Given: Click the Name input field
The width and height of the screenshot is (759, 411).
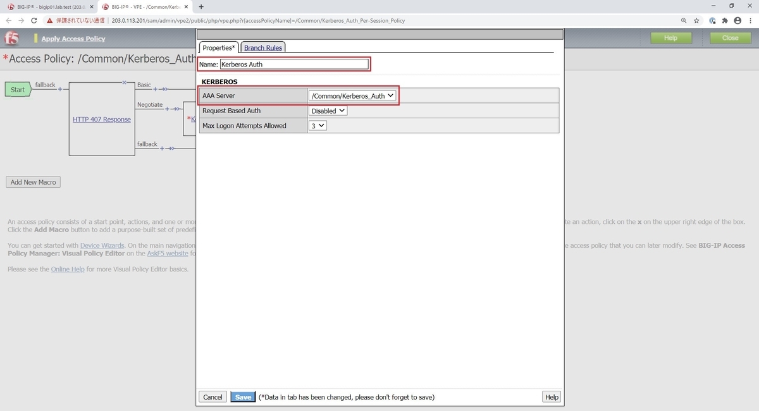Looking at the screenshot, I should click(x=293, y=64).
